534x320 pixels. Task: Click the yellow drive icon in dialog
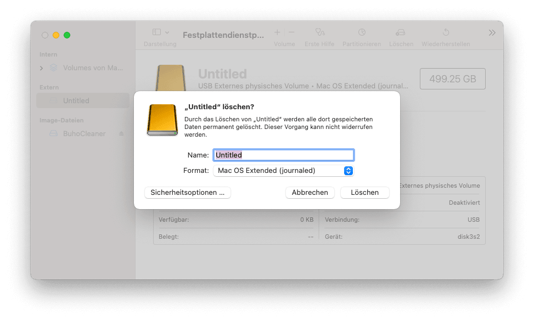pos(162,120)
